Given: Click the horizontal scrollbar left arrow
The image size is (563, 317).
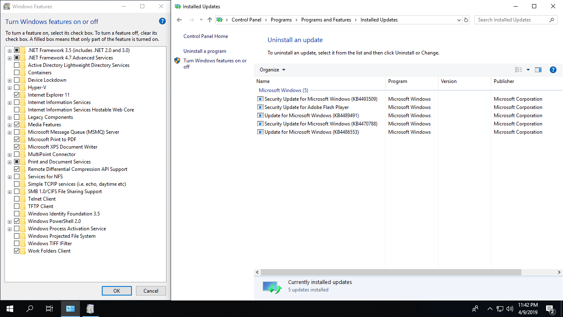Looking at the screenshot, I should coord(258,272).
